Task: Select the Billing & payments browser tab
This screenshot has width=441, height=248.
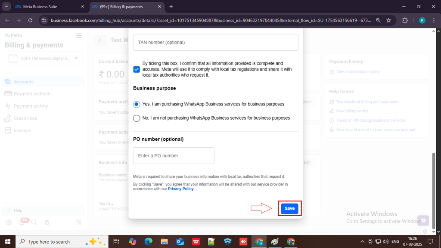Action: [x=127, y=6]
